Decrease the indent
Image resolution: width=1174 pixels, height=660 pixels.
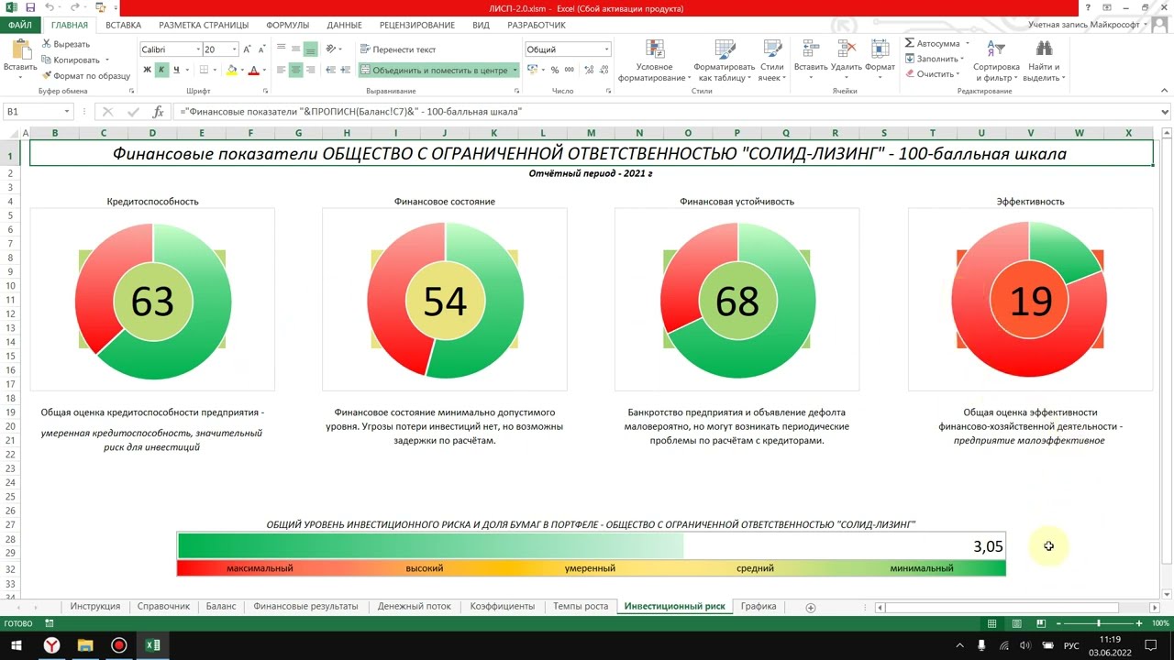pyautogui.click(x=330, y=70)
